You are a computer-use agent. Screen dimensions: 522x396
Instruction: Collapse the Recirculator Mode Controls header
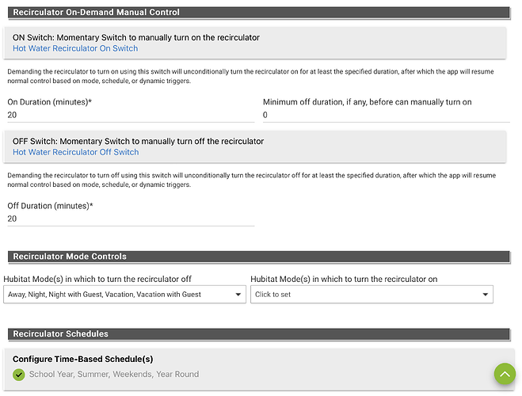(70, 257)
